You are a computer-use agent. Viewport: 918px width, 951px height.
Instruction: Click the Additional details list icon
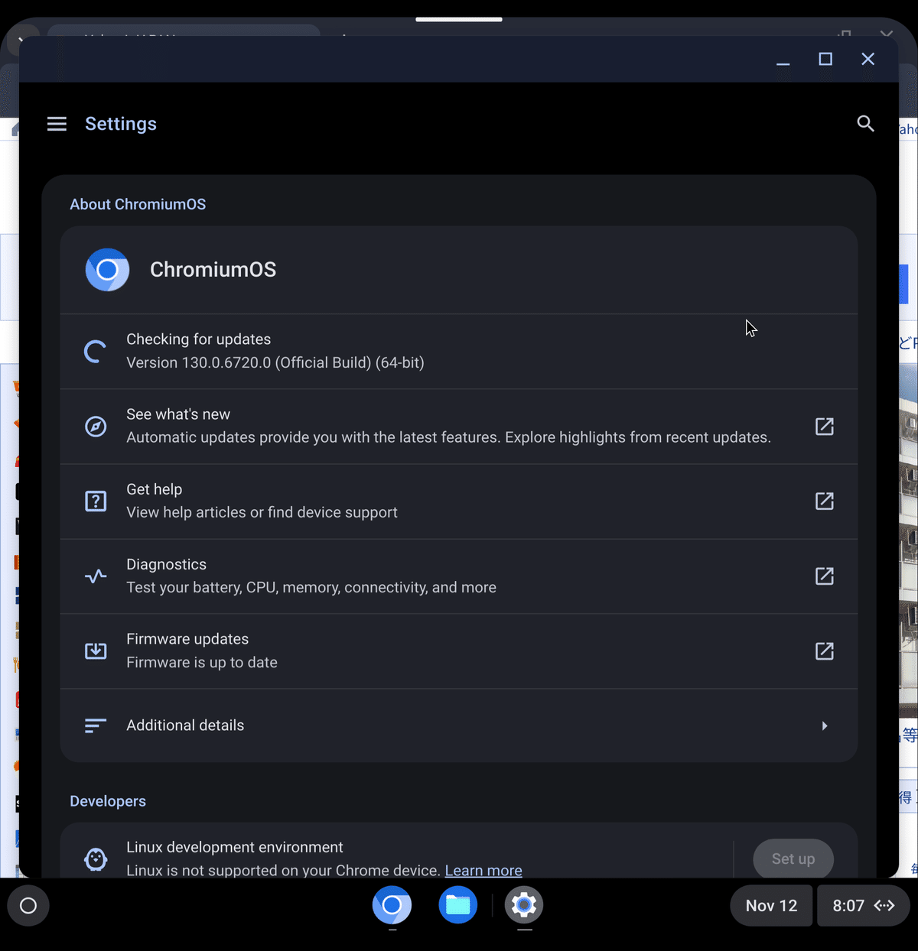coord(96,725)
